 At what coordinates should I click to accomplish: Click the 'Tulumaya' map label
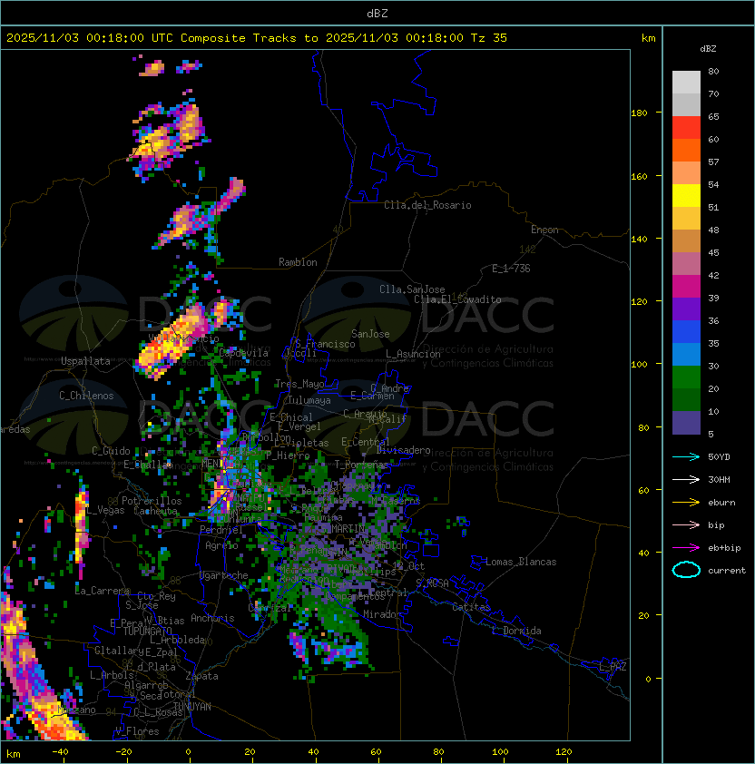pos(309,400)
